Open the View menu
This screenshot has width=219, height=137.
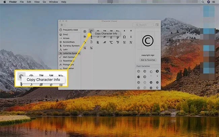pos(37,2)
